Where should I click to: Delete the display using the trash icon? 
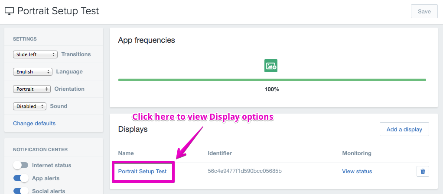[423, 171]
